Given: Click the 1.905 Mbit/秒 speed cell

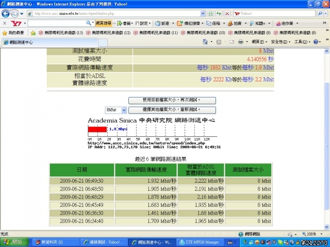Looking at the screenshot, I should tap(146, 189).
